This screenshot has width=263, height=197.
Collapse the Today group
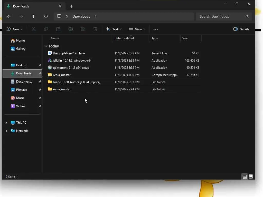point(46,46)
